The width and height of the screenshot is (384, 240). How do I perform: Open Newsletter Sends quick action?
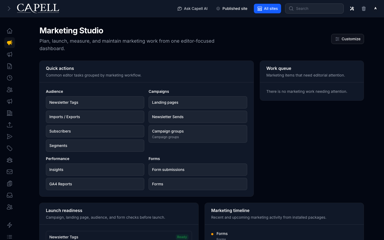pyautogui.click(x=198, y=117)
